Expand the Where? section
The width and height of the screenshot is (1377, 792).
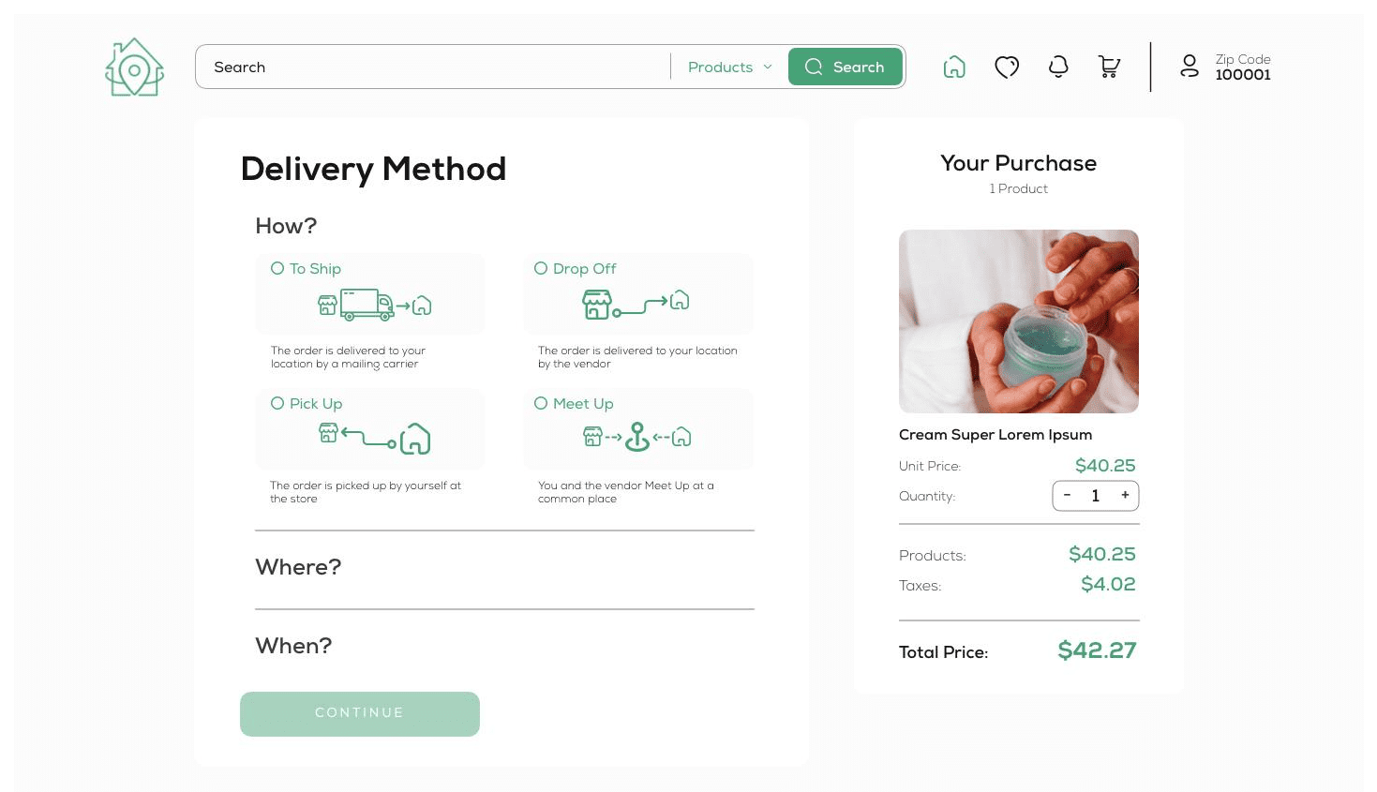pos(298,567)
